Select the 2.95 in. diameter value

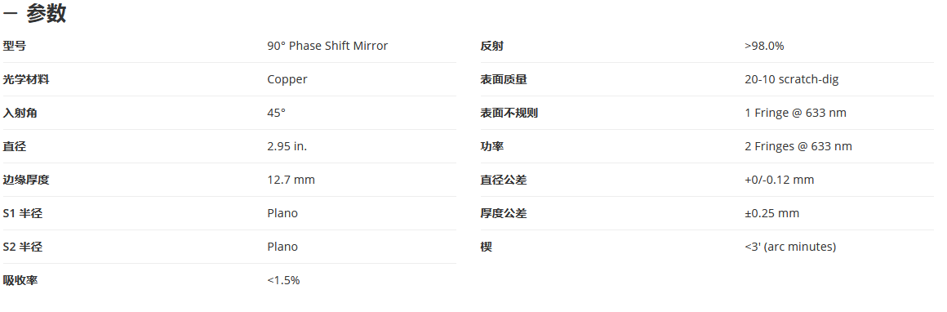click(287, 146)
